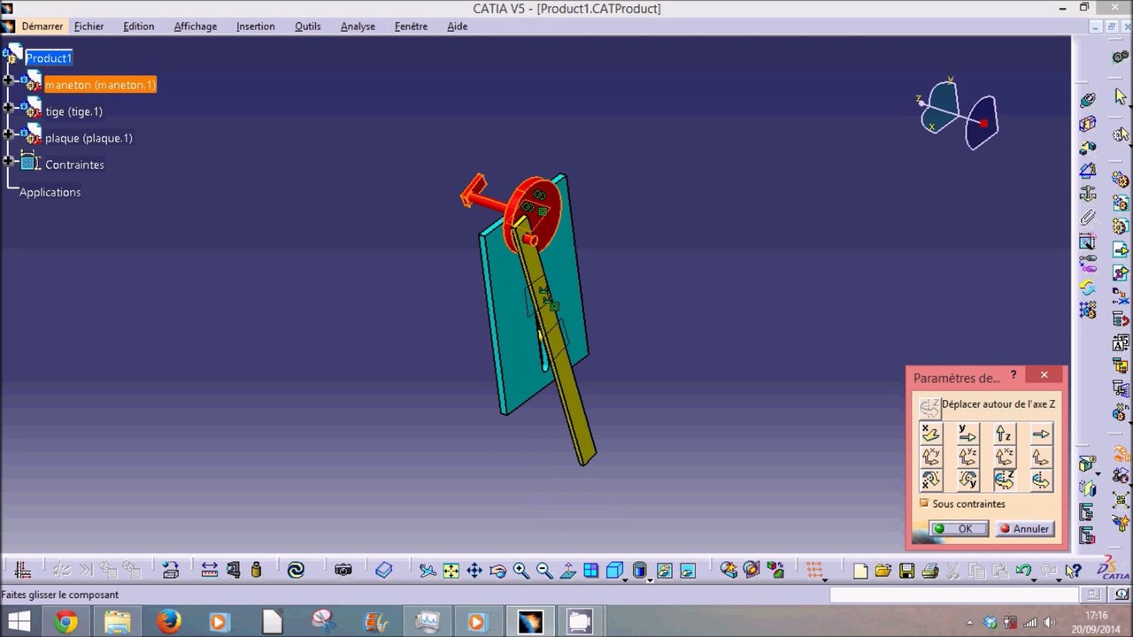Select move along Z axis button
The image size is (1133, 637).
coord(1004,434)
